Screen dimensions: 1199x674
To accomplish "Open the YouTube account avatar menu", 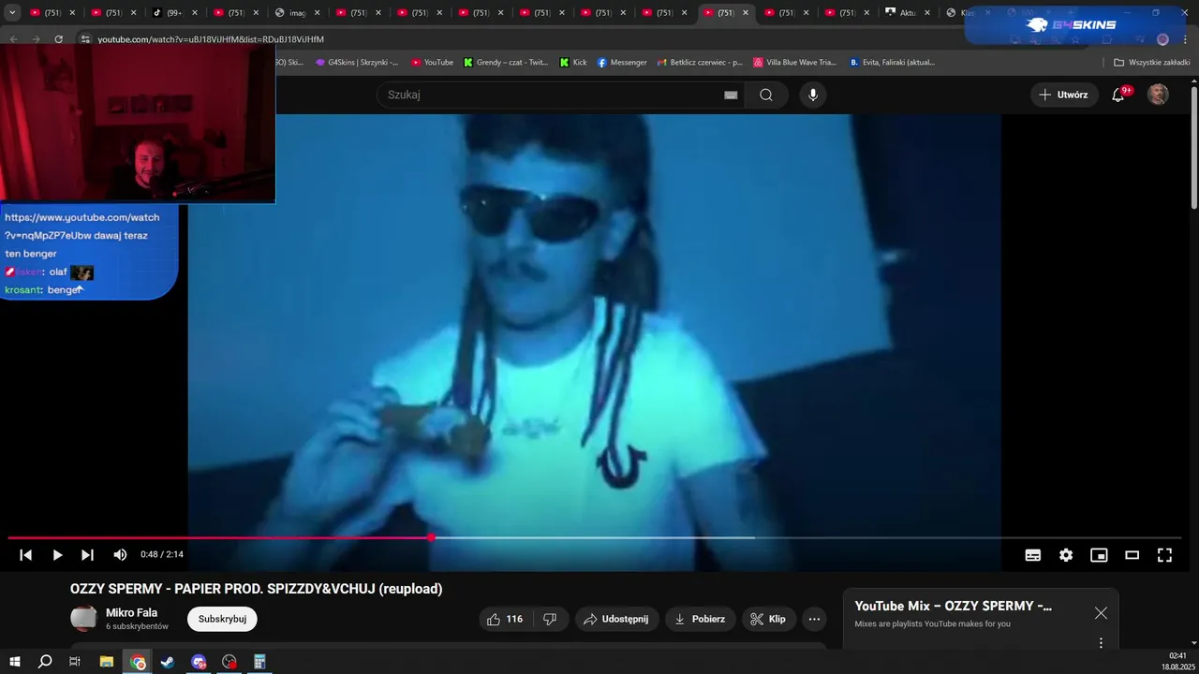I will pyautogui.click(x=1159, y=95).
